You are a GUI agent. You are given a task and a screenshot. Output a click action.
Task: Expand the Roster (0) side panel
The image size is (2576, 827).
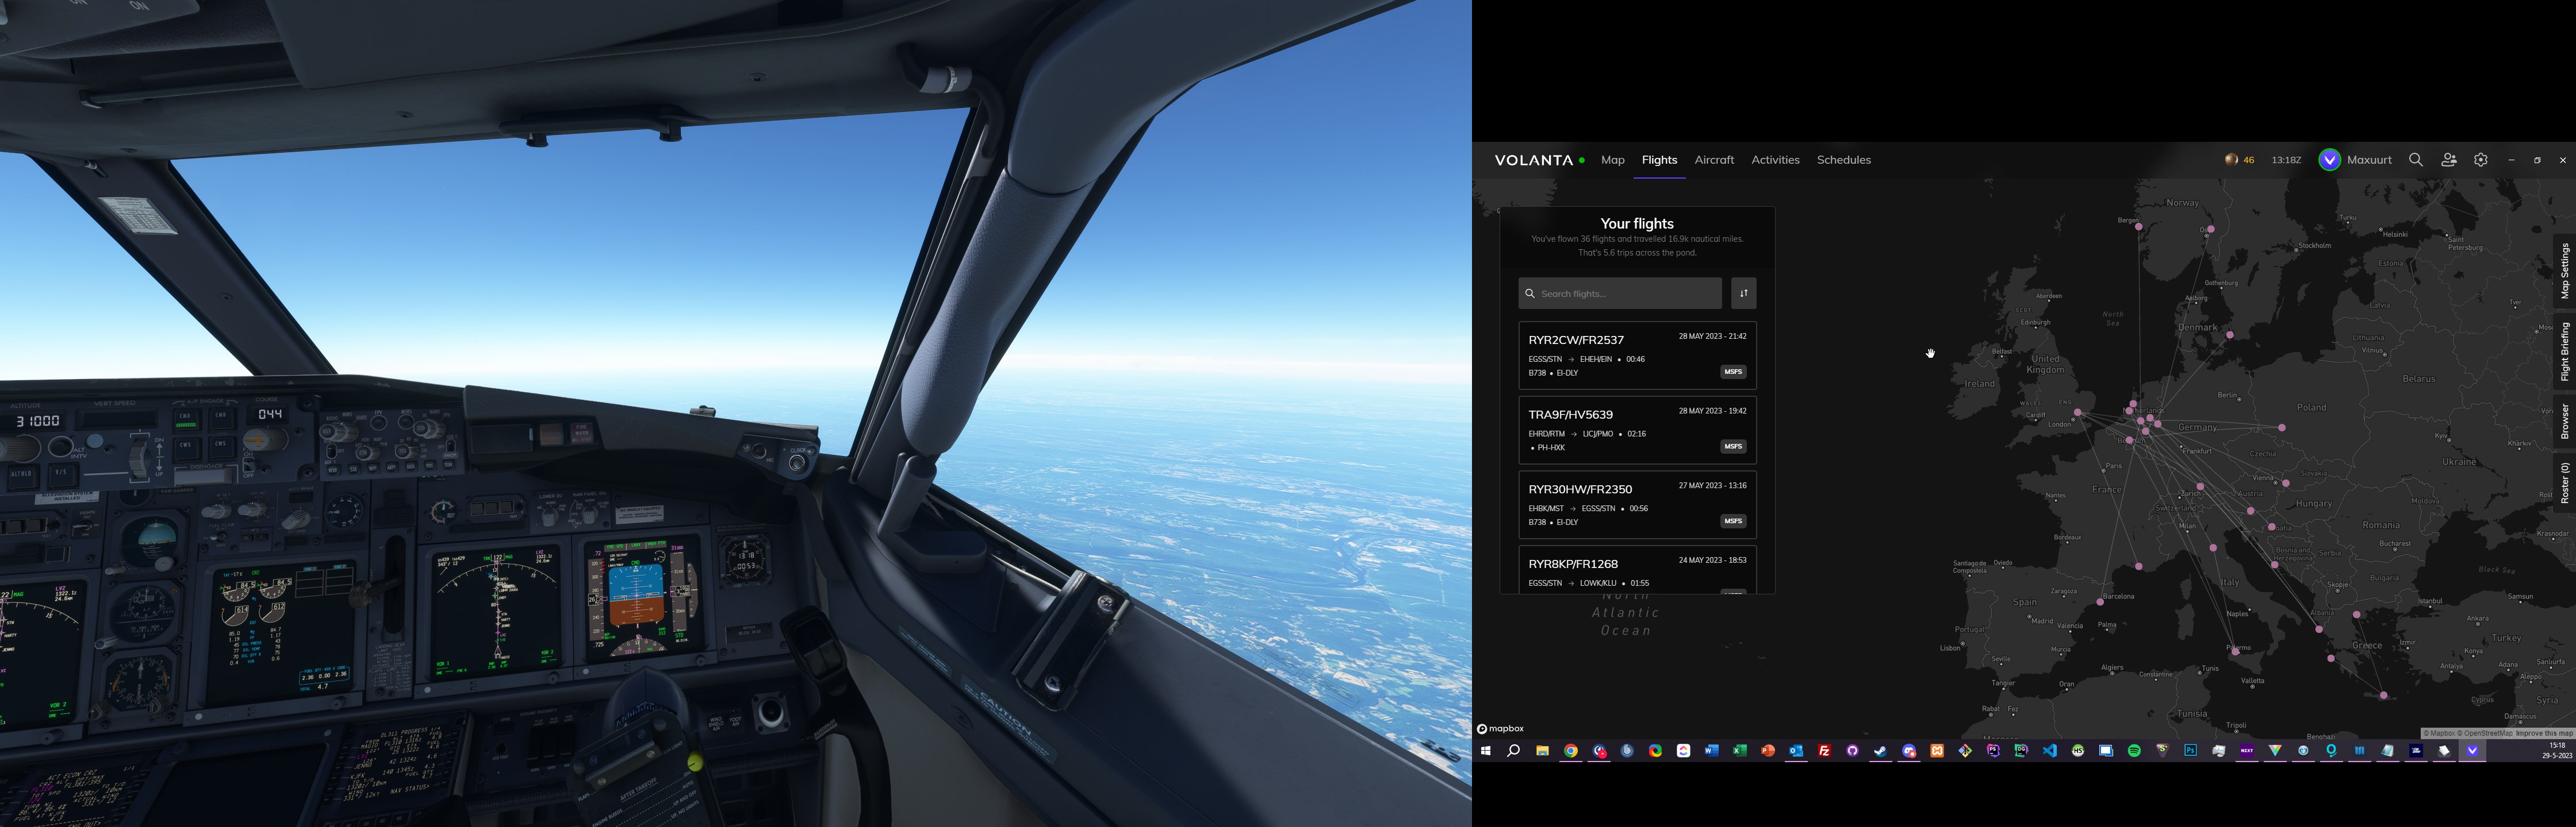(2564, 482)
